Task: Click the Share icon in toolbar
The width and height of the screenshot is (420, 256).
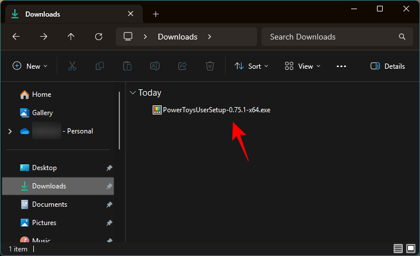Action: point(182,66)
